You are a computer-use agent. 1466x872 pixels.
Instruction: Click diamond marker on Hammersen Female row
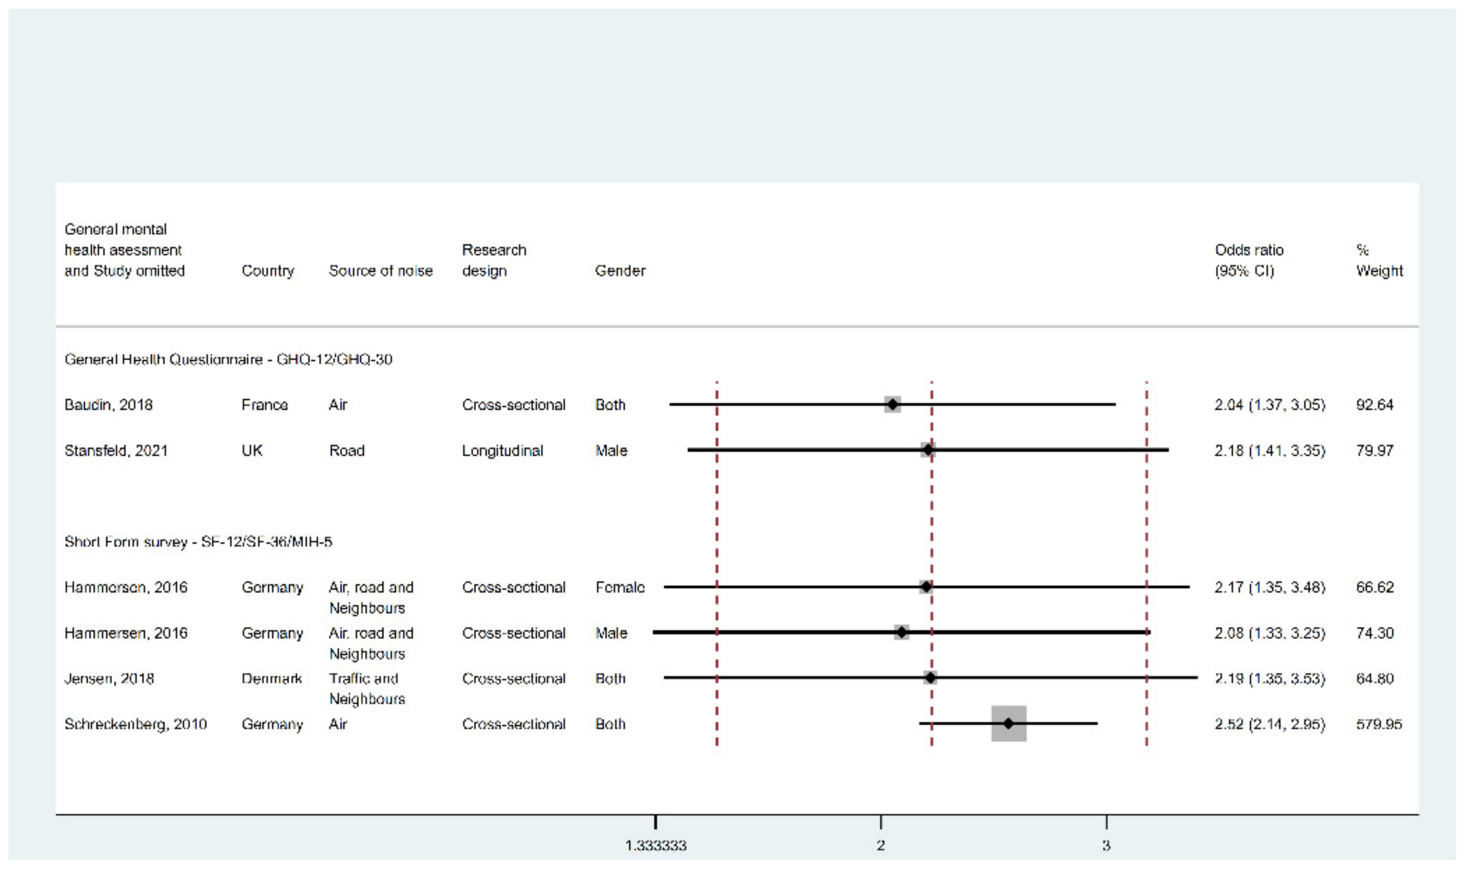[x=926, y=586]
